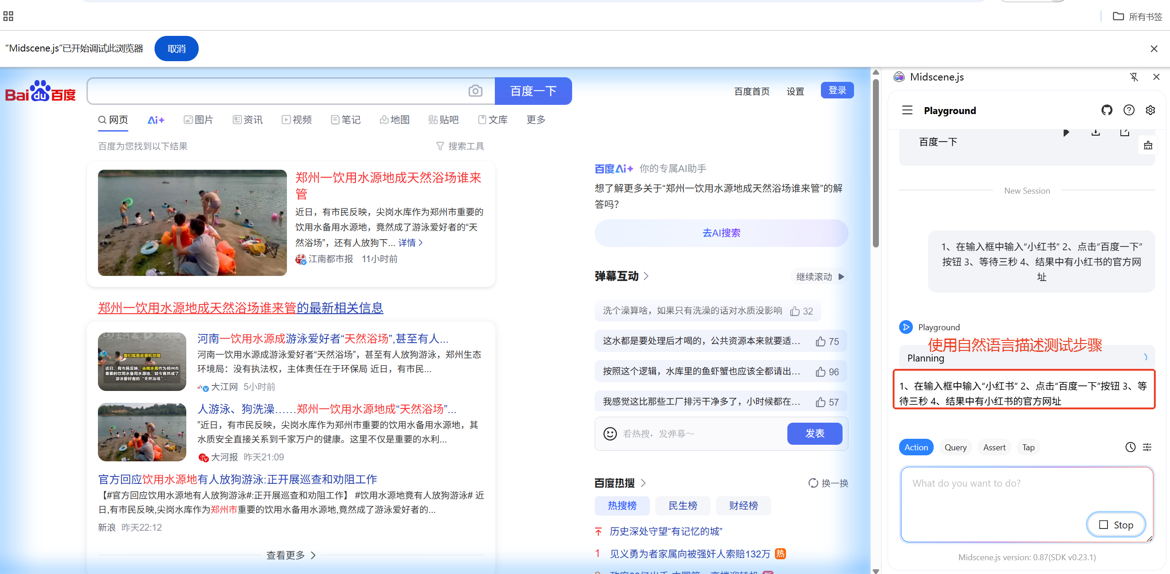
Task: Switch to the 笔记 tab
Action: 346,120
